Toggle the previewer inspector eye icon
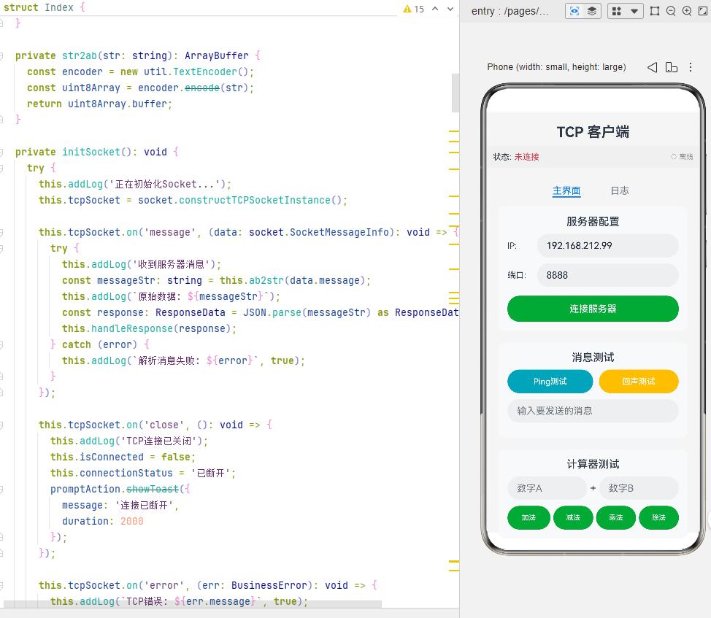This screenshot has height=618, width=711. point(574,11)
